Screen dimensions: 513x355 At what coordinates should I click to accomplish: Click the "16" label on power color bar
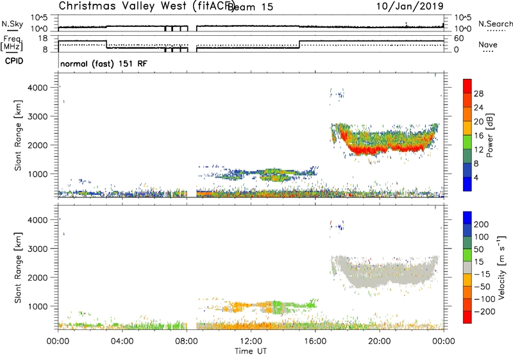478,136
